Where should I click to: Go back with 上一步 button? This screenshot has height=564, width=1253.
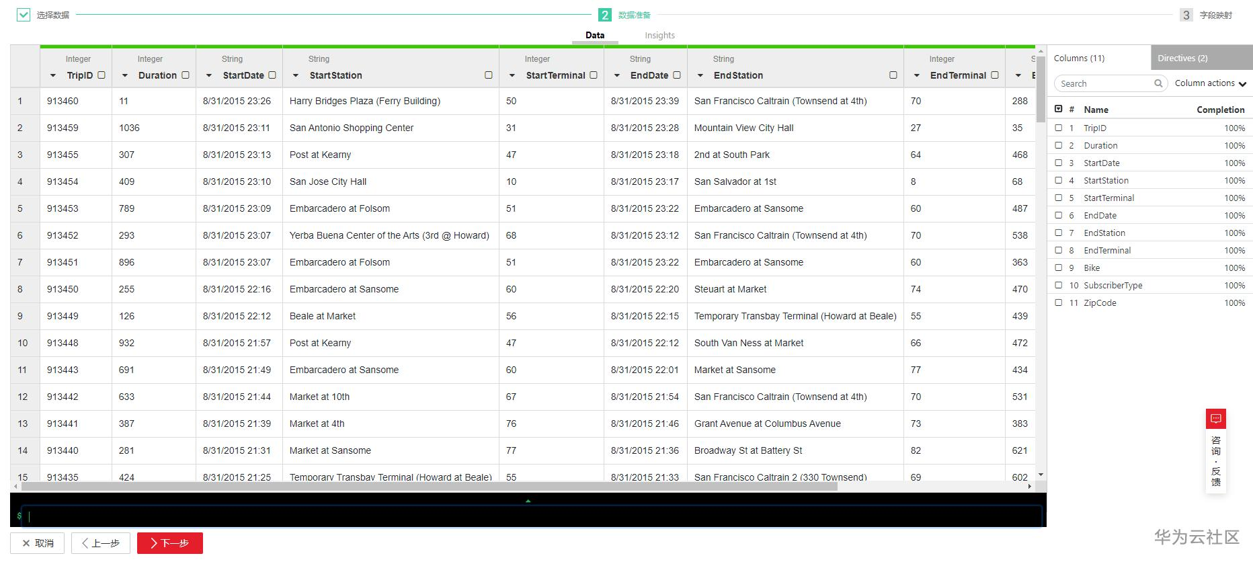coord(101,543)
